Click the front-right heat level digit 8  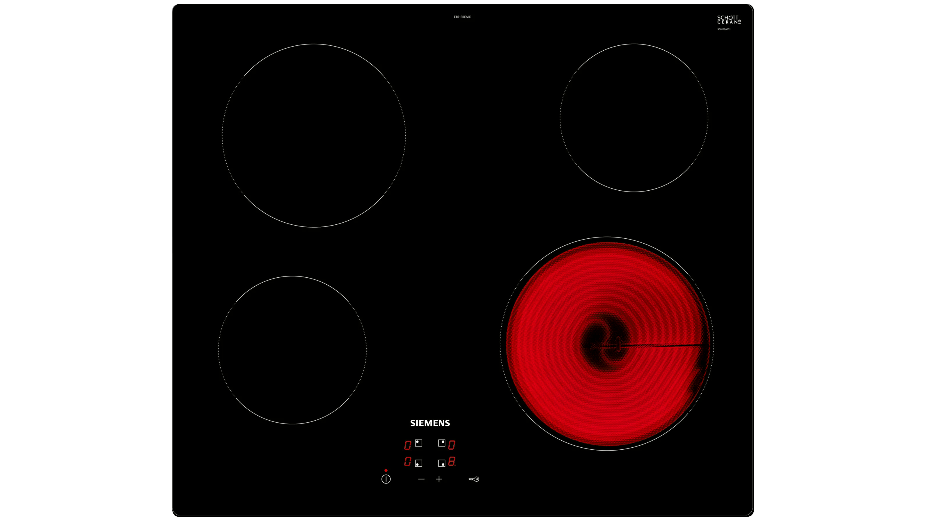(x=451, y=461)
